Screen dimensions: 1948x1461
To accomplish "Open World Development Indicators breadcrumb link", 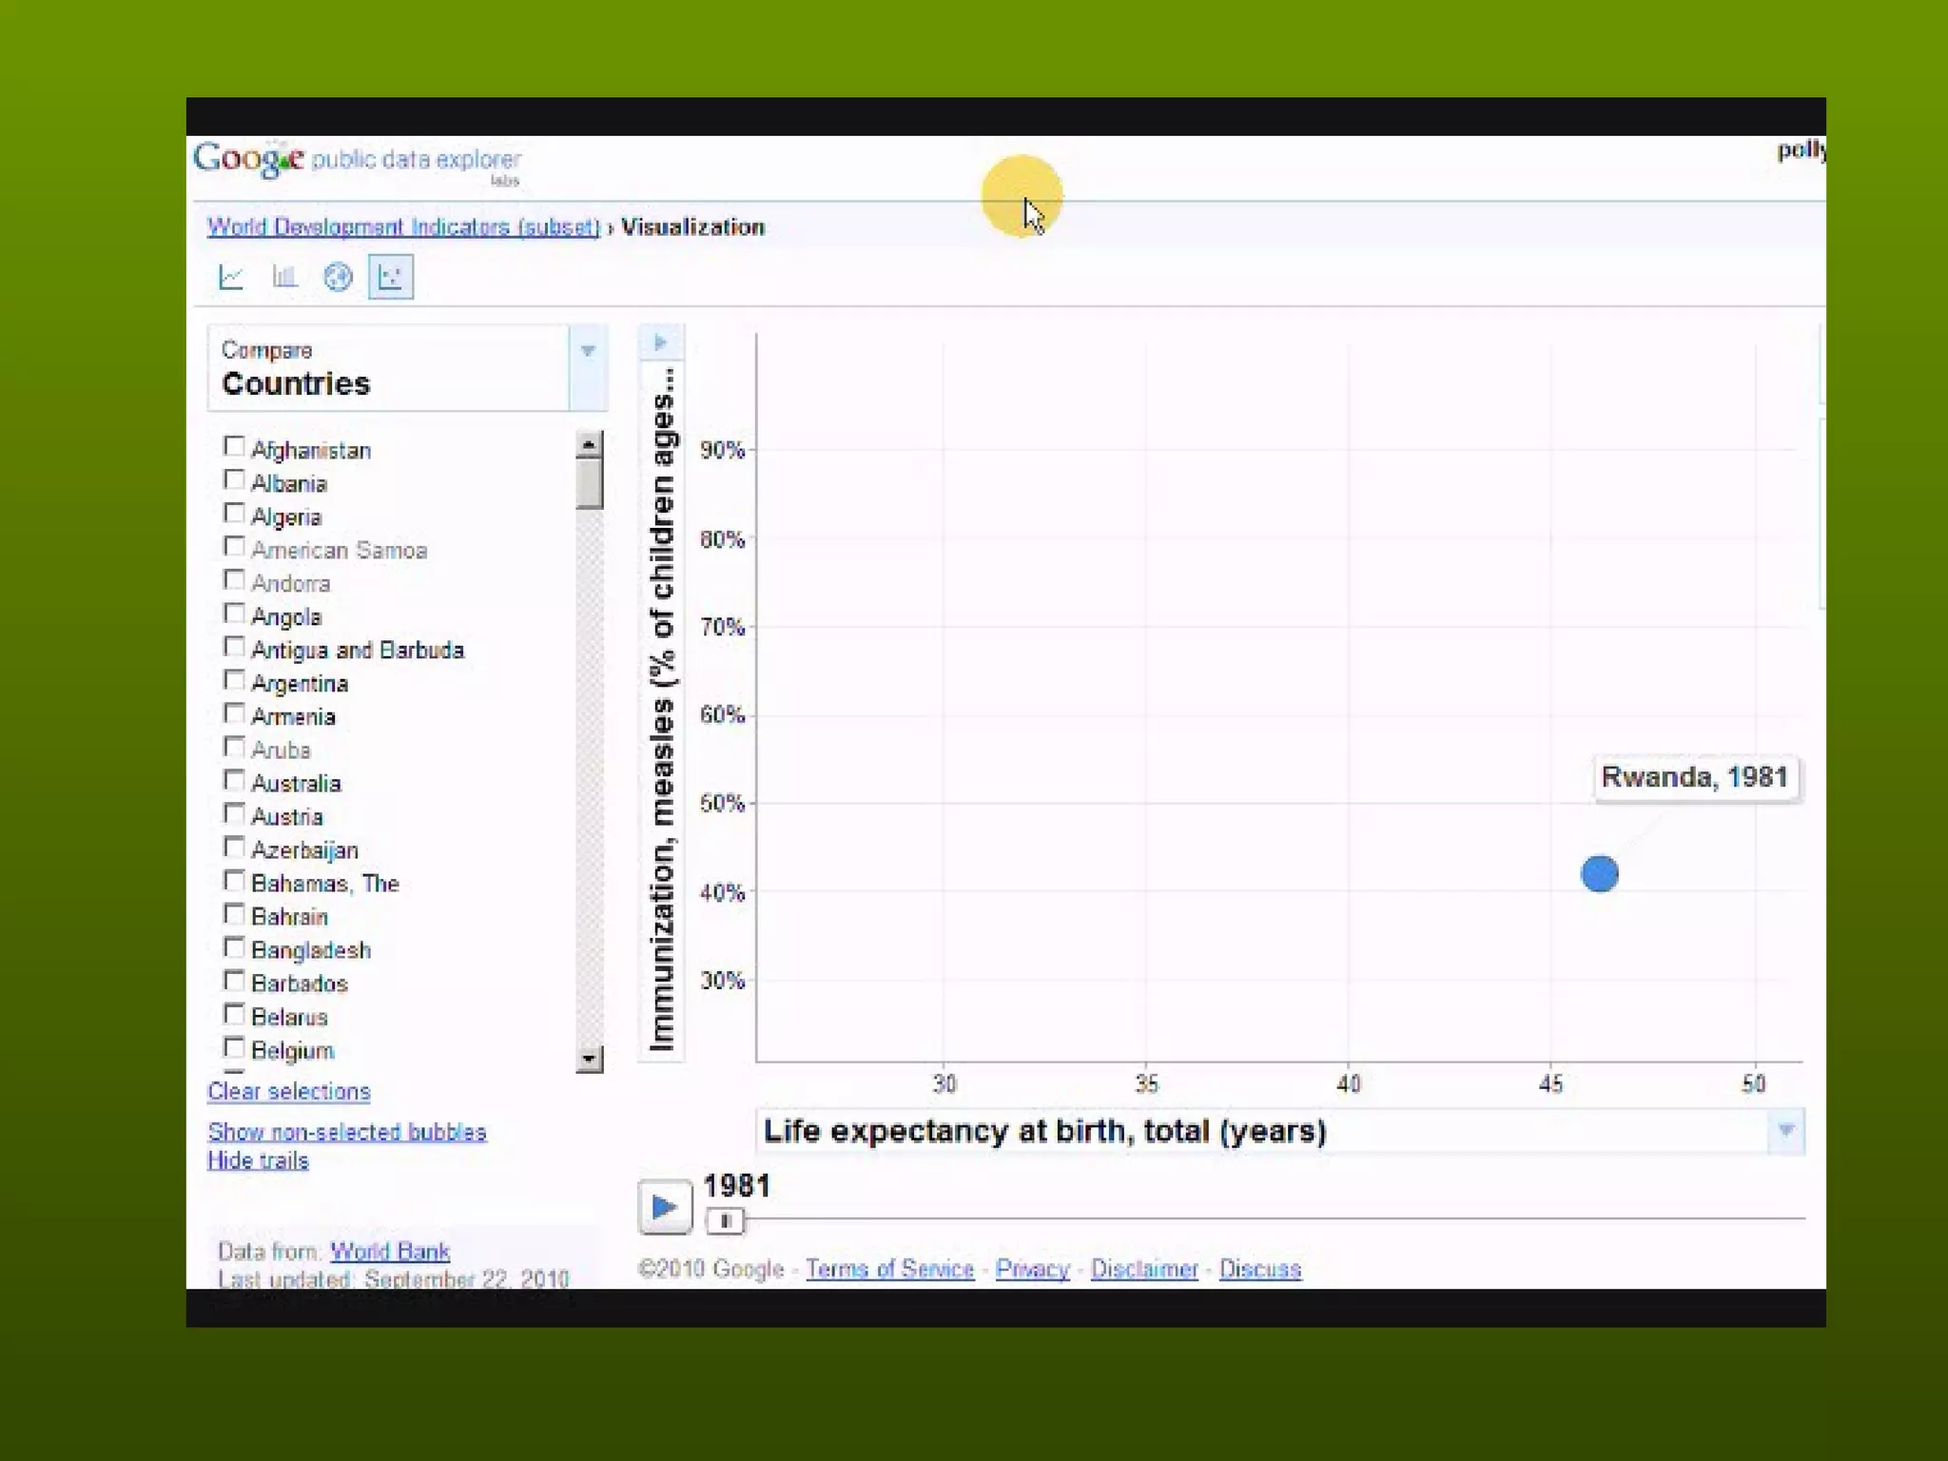I will pyautogui.click(x=403, y=227).
